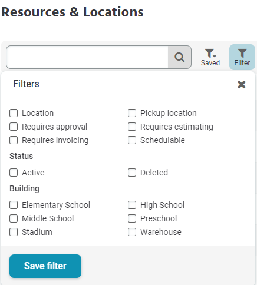
Task: Check the Deleted status checkbox
Action: tap(132, 173)
